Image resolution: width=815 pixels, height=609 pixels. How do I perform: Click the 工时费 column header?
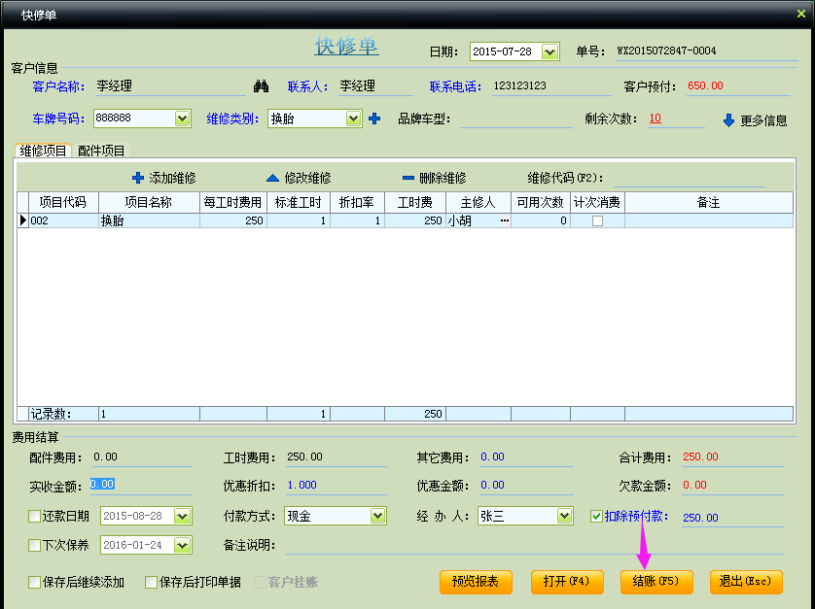(x=415, y=202)
